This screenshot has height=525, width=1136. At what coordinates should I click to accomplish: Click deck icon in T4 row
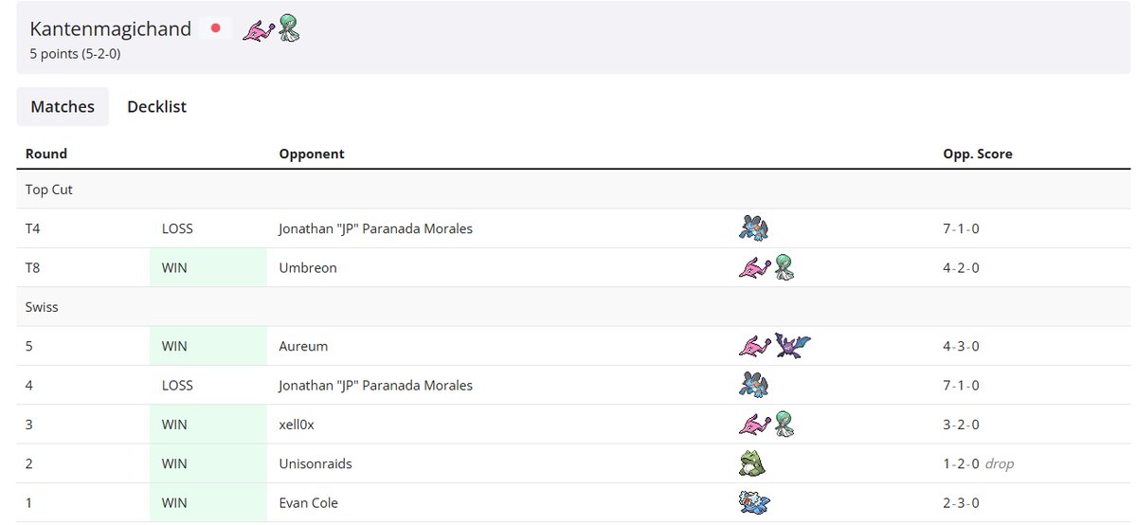pos(753,228)
